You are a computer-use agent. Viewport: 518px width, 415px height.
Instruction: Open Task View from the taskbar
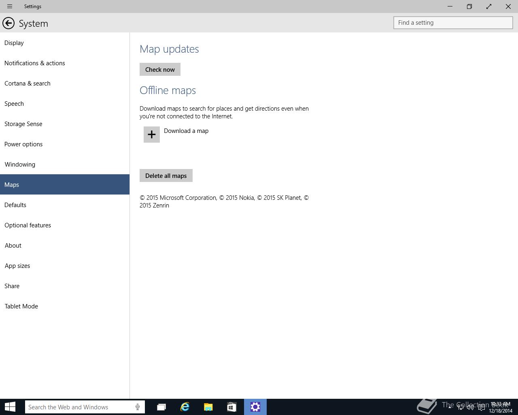161,407
